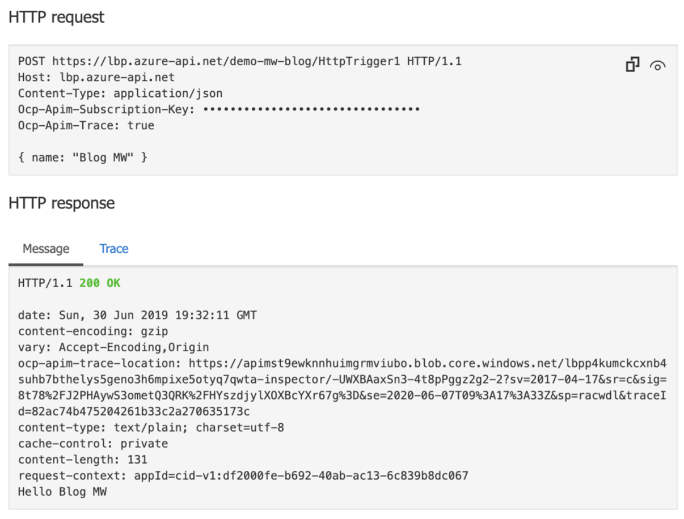The width and height of the screenshot is (684, 519).
Task: Switch to the Trace tab
Action: coord(114,249)
